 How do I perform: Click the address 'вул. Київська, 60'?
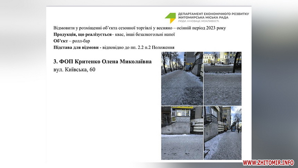pos(74,70)
